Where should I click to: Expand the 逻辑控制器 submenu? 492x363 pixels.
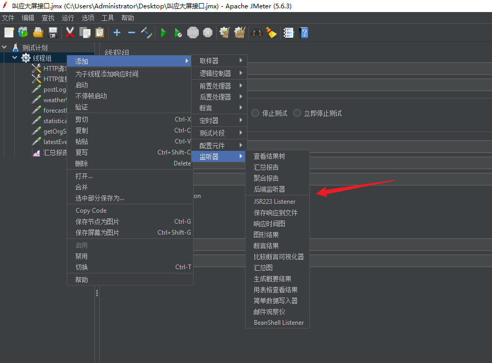(219, 73)
